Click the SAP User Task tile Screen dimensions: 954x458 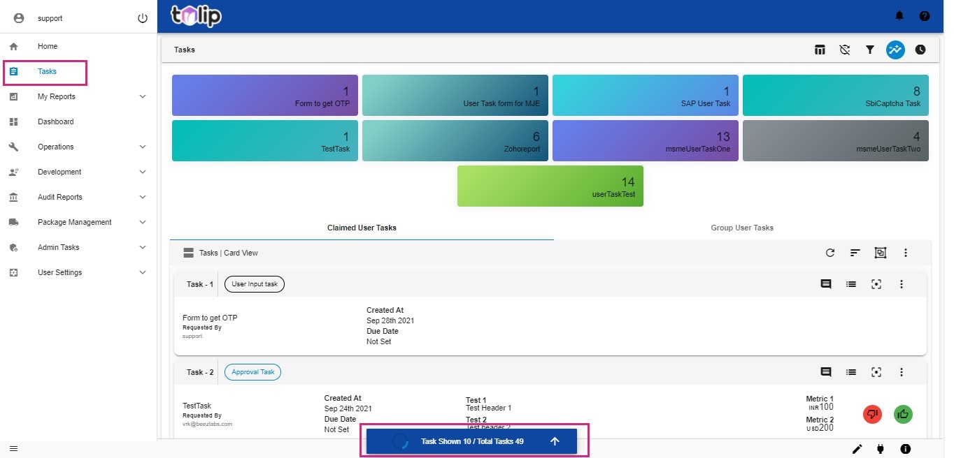point(646,95)
